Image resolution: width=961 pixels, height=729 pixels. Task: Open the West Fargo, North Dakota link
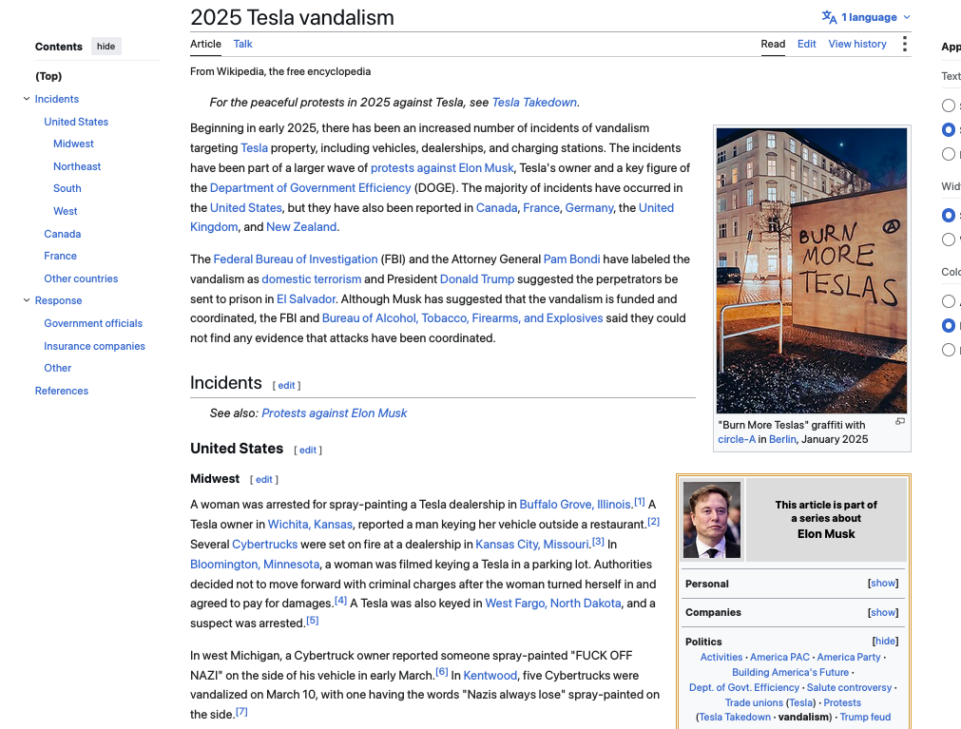pyautogui.click(x=553, y=604)
